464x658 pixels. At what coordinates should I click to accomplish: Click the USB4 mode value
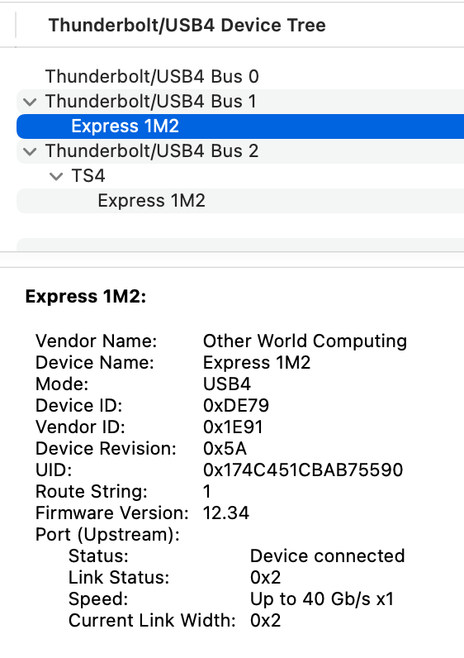tap(227, 384)
